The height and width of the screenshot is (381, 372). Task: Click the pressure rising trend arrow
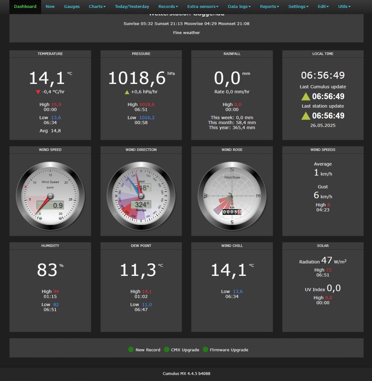[127, 92]
